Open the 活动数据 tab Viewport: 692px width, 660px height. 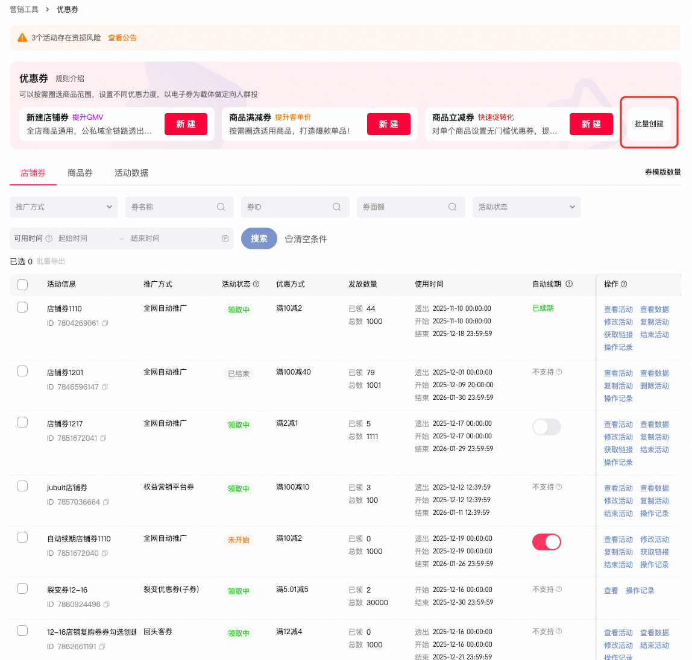point(131,173)
